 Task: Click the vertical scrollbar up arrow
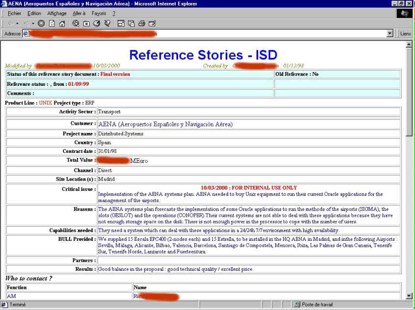pyautogui.click(x=409, y=45)
